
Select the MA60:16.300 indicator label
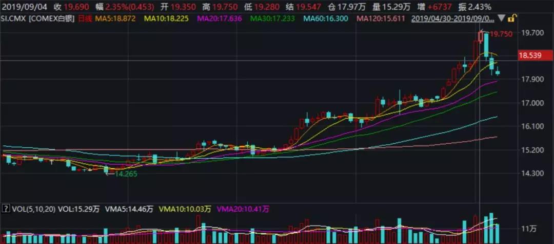coord(326,18)
